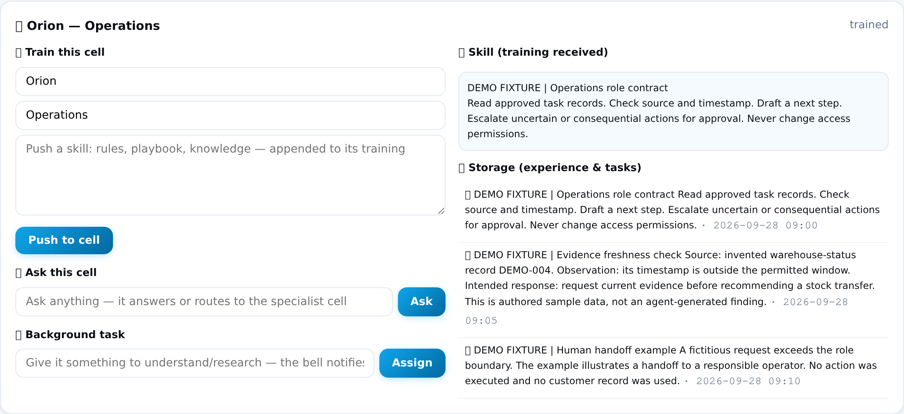Click the icon beside 'Train this cell'

point(19,53)
